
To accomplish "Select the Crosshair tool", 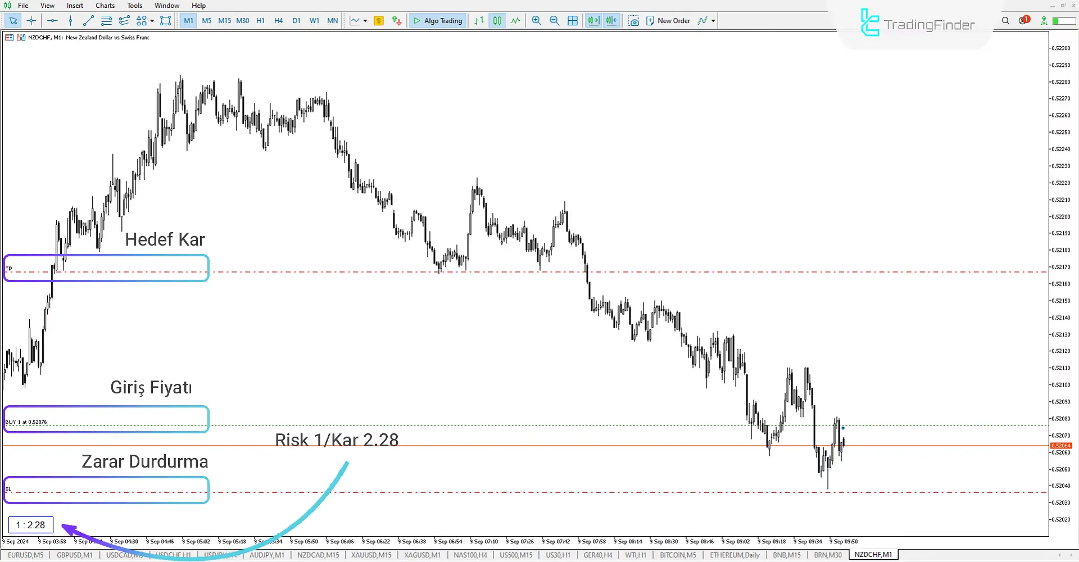I will pos(31,20).
